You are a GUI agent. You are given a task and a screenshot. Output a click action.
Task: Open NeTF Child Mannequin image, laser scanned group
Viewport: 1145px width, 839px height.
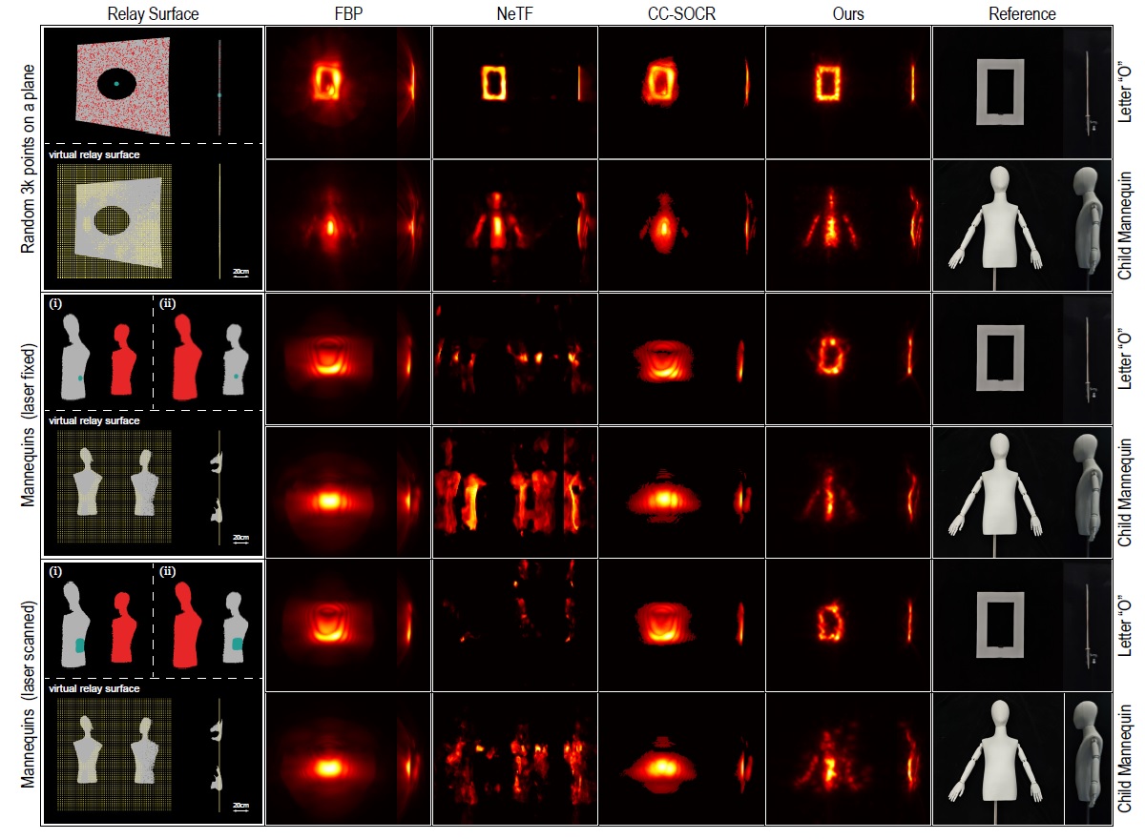tap(514, 759)
